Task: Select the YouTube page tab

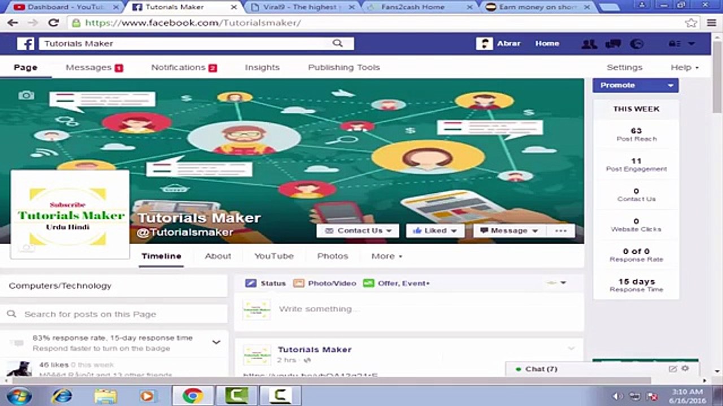Action: [274, 256]
